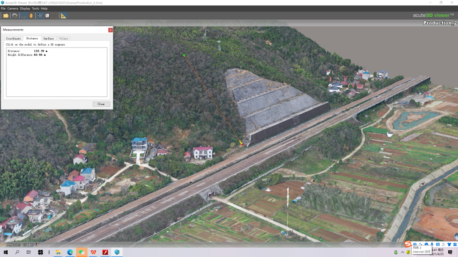Reset camera with the Home icon
The image size is (458, 257).
(15, 16)
